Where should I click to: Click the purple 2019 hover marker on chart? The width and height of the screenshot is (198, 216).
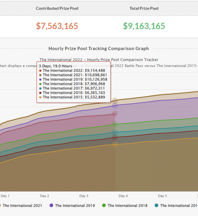(x=115, y=105)
